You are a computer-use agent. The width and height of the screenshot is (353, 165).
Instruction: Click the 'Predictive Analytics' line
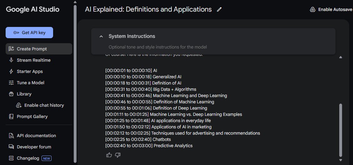(149, 146)
